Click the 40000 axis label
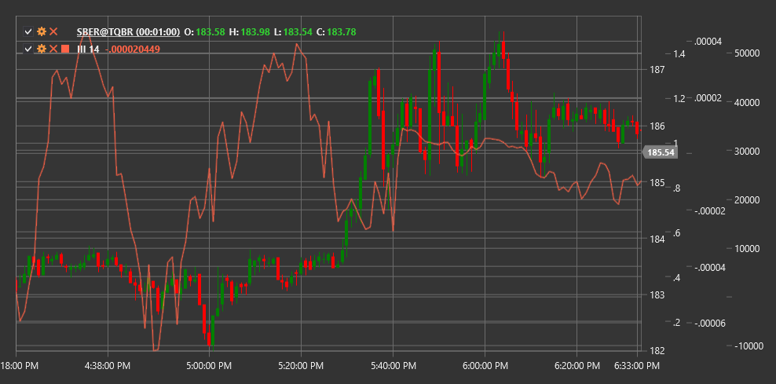 click(x=748, y=102)
